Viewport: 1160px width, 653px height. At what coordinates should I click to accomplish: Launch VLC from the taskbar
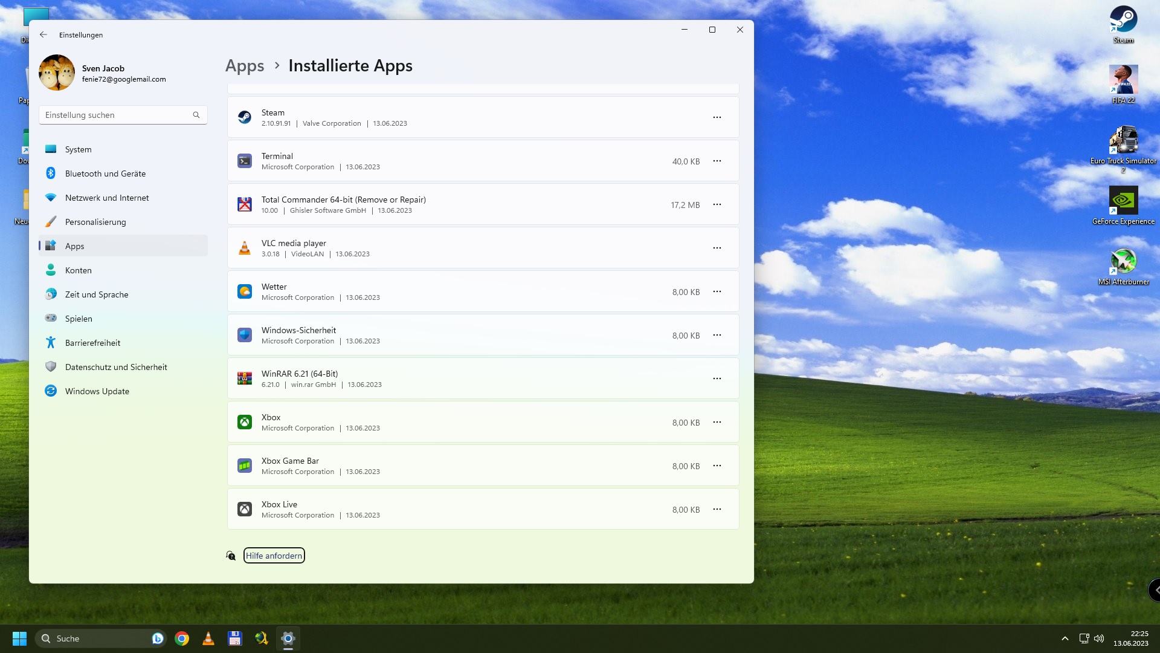click(208, 638)
